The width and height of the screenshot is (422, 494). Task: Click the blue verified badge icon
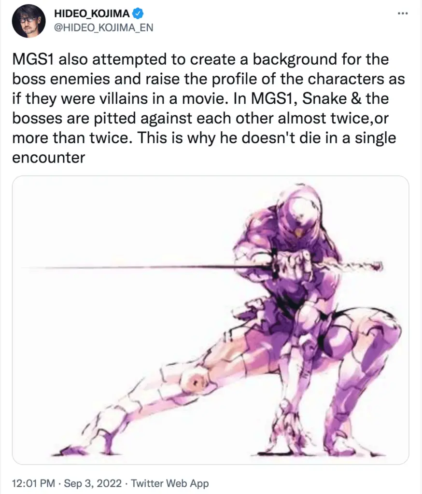tap(138, 14)
